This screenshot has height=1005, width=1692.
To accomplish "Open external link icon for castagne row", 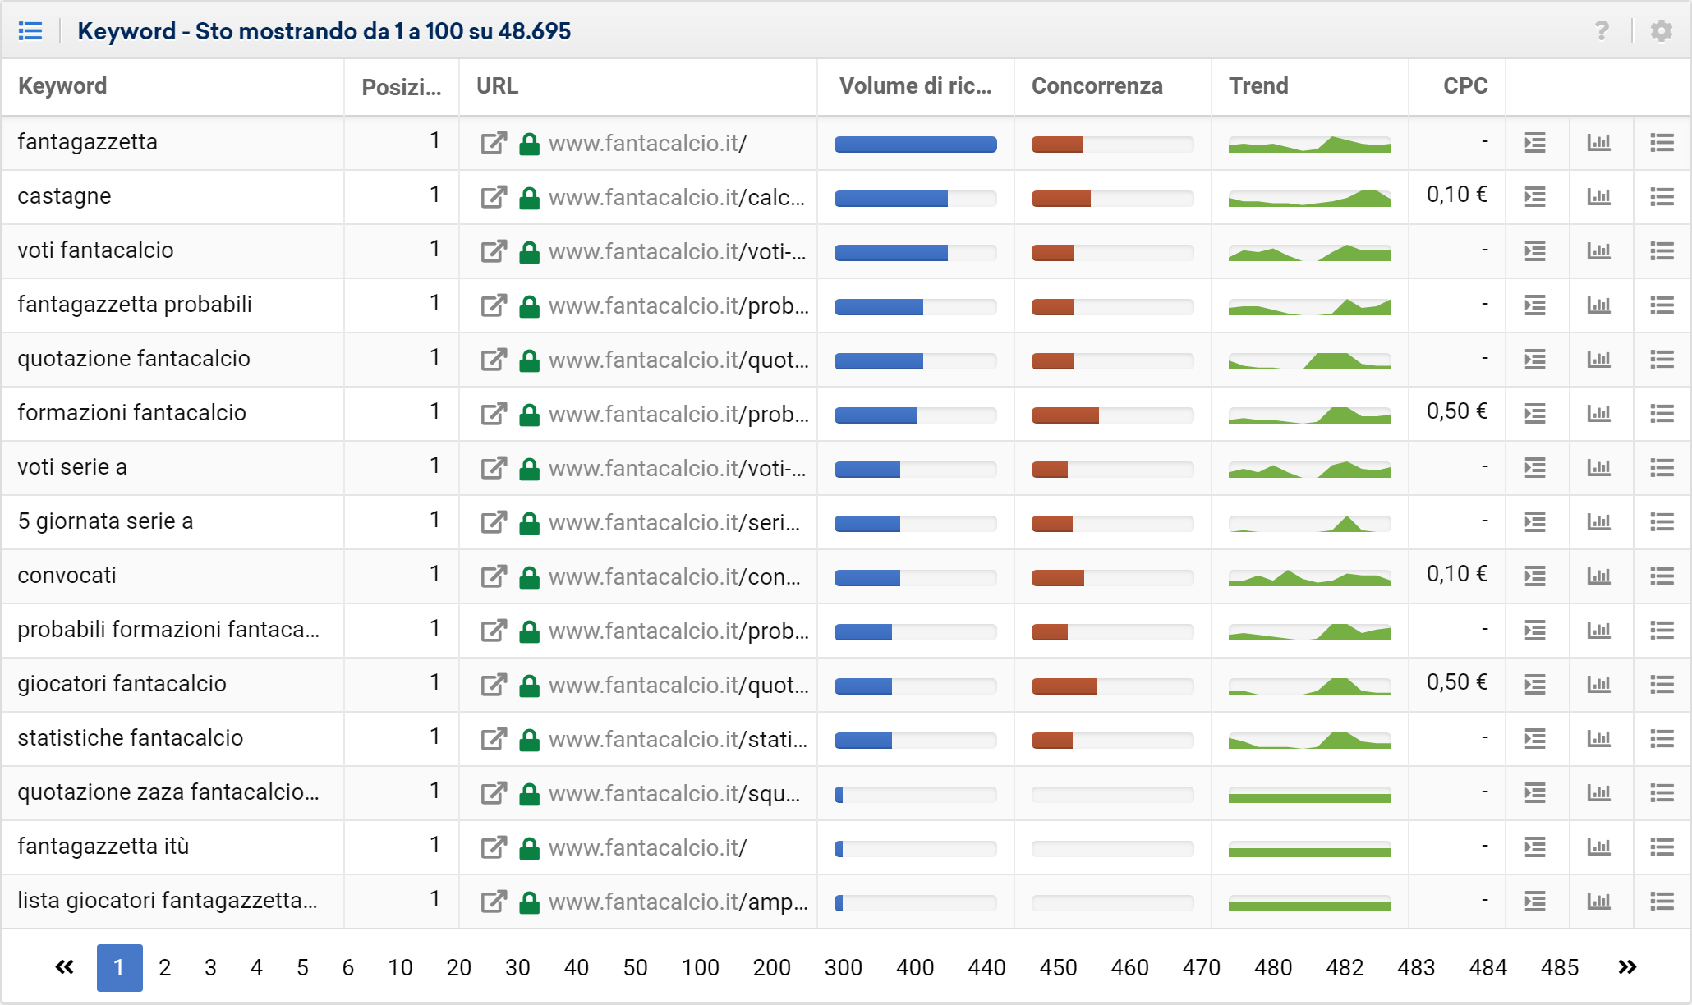I will [x=494, y=197].
